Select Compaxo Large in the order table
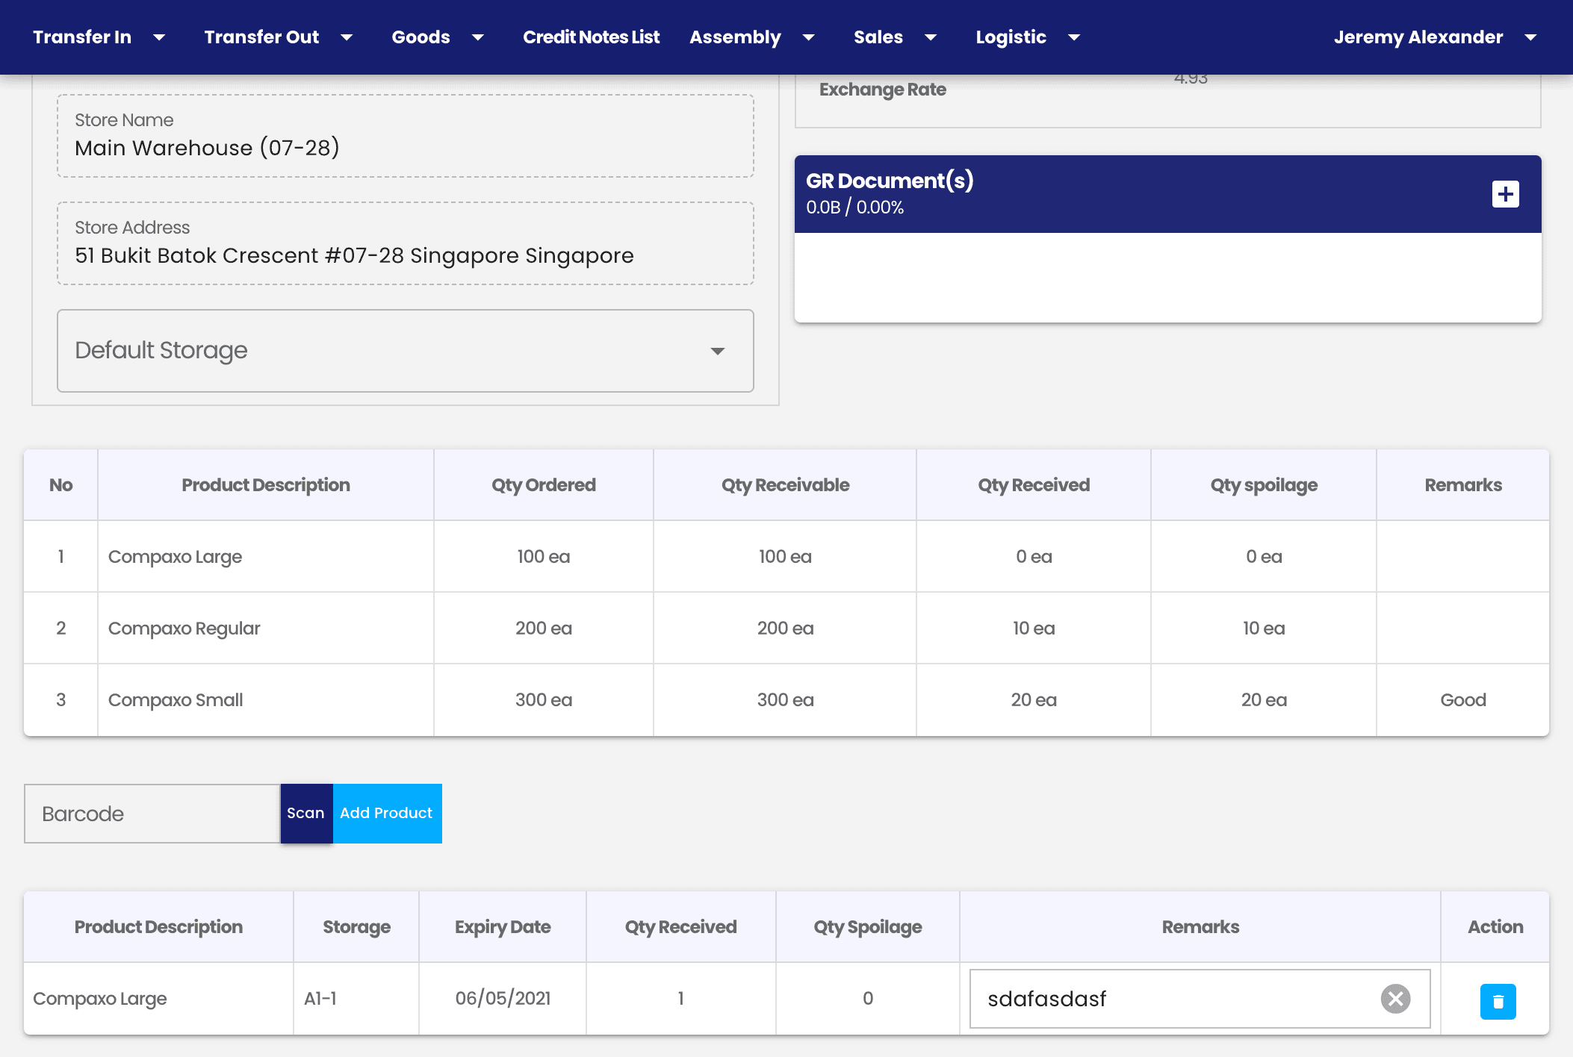Image resolution: width=1573 pixels, height=1057 pixels. (x=175, y=557)
